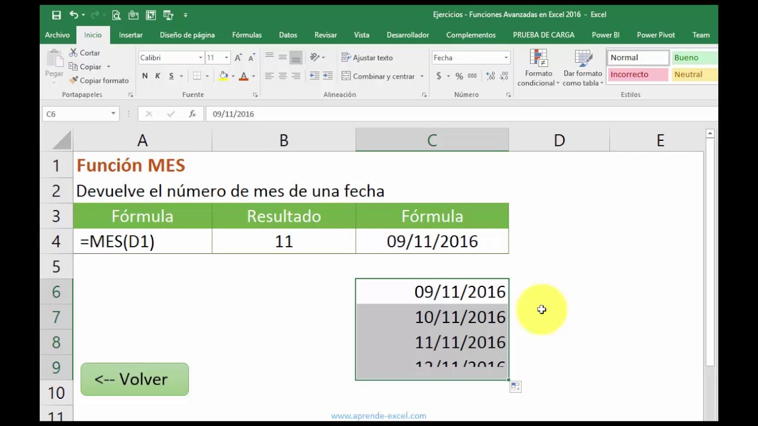Decrease decimal places
The image size is (758, 426).
[505, 76]
